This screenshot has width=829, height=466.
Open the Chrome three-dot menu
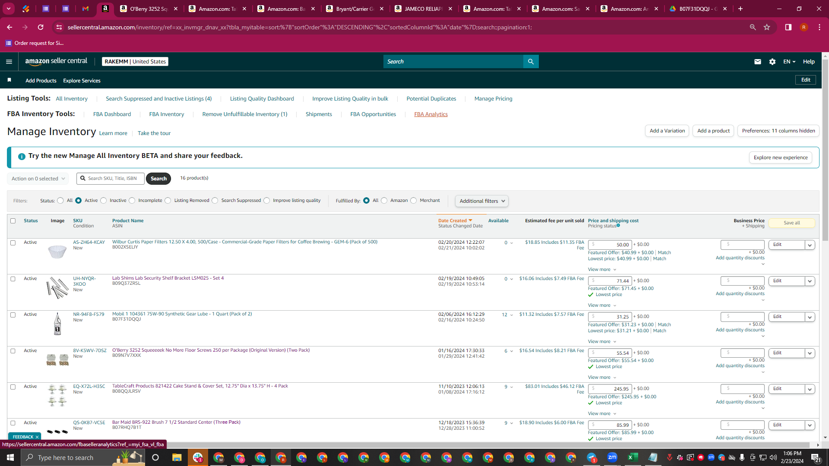pos(820,27)
